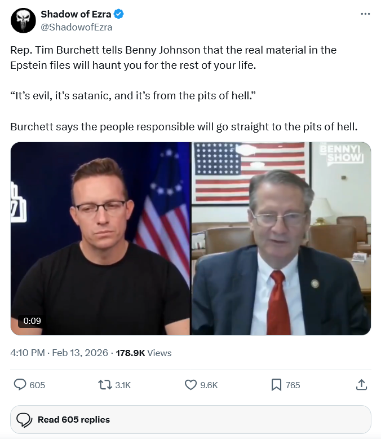This screenshot has width=381, height=439.
Task: Like the post with the heart icon
Action: pos(191,385)
